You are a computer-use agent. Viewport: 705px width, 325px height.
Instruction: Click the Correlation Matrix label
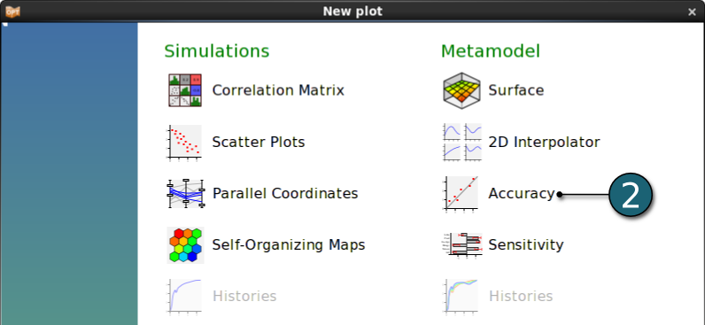(x=278, y=90)
